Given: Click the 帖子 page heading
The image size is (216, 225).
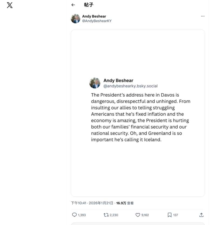Looking at the screenshot, I should [89, 5].
